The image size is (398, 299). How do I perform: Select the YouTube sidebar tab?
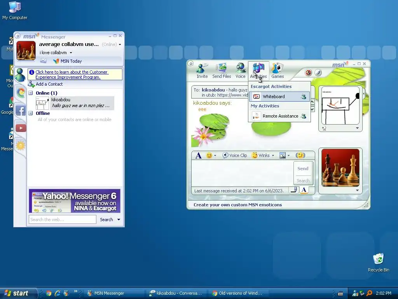[x=21, y=128]
